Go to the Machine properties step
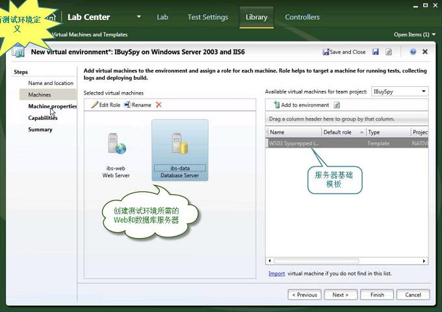Screen dimensions: 442x312 click(x=52, y=106)
